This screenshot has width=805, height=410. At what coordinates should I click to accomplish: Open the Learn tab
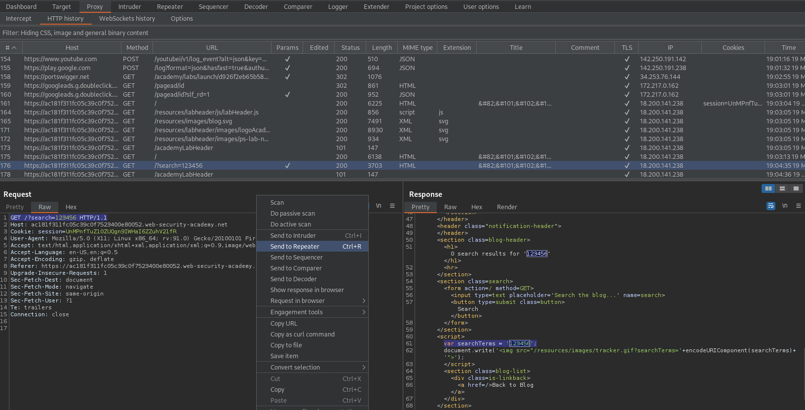[x=523, y=6]
